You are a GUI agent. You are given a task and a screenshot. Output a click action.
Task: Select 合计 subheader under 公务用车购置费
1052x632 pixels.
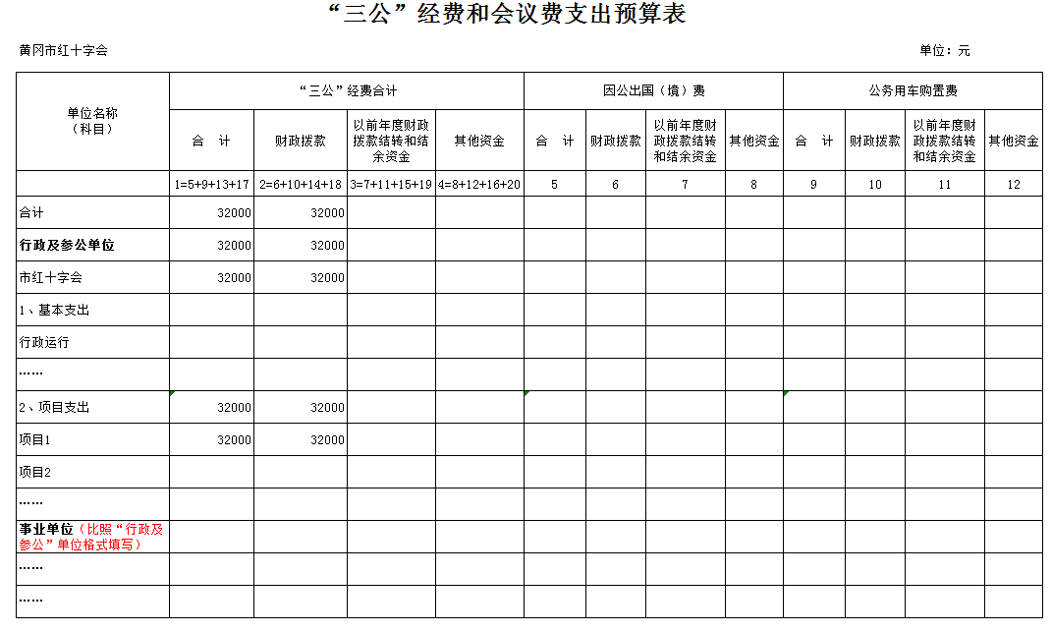pyautogui.click(x=814, y=141)
